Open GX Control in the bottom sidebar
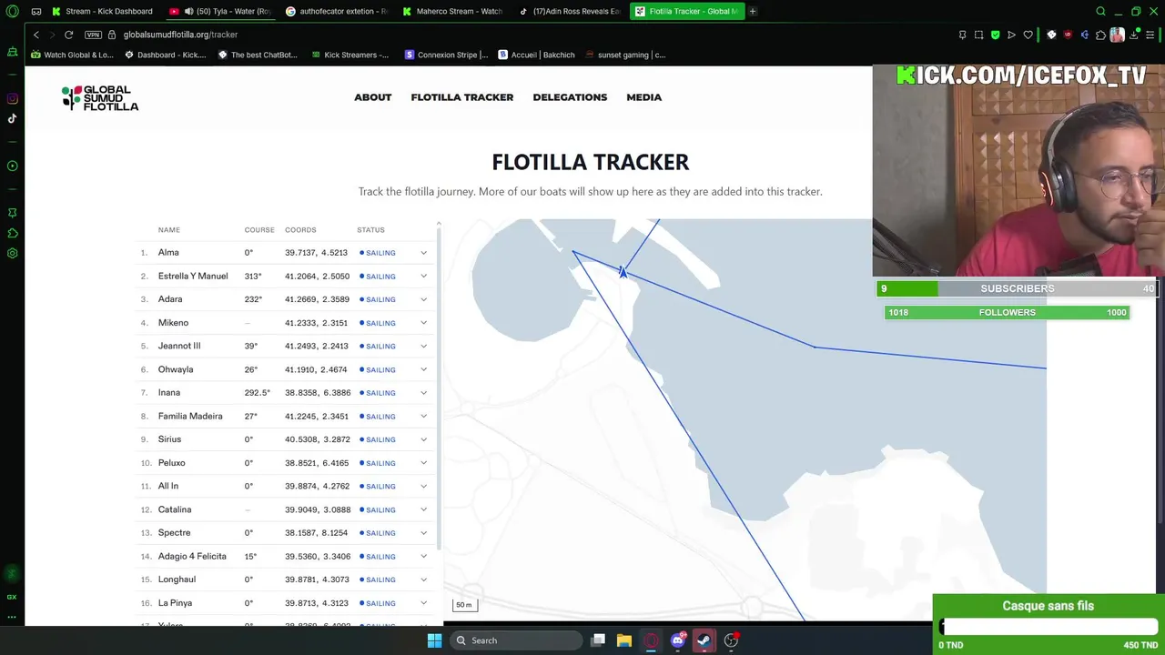Image resolution: width=1165 pixels, height=655 pixels. point(12,597)
